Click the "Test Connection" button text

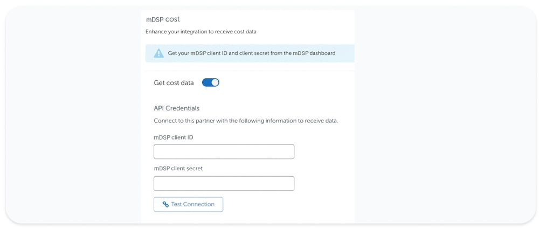(x=192, y=205)
